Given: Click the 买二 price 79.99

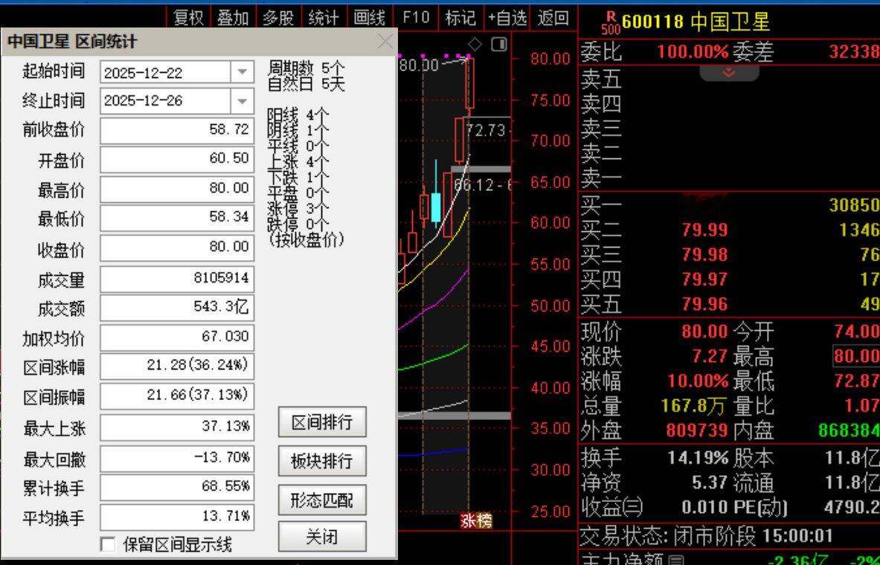Looking at the screenshot, I should point(705,230).
